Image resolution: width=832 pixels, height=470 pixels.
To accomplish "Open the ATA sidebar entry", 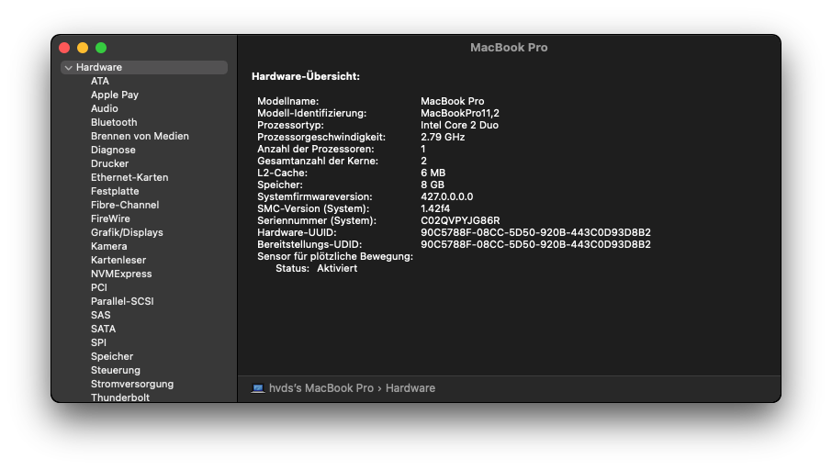I will 100,81.
